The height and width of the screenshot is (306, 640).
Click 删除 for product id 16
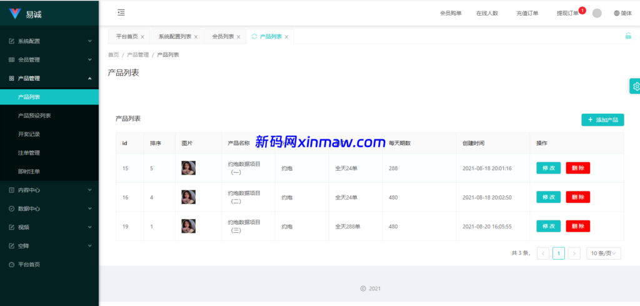[578, 197]
